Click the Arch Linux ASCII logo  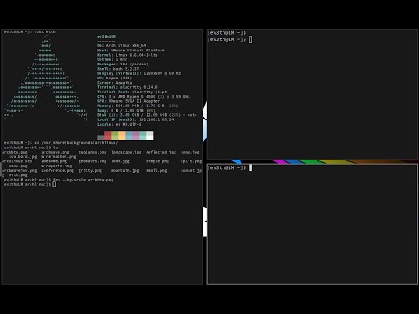click(x=45, y=78)
